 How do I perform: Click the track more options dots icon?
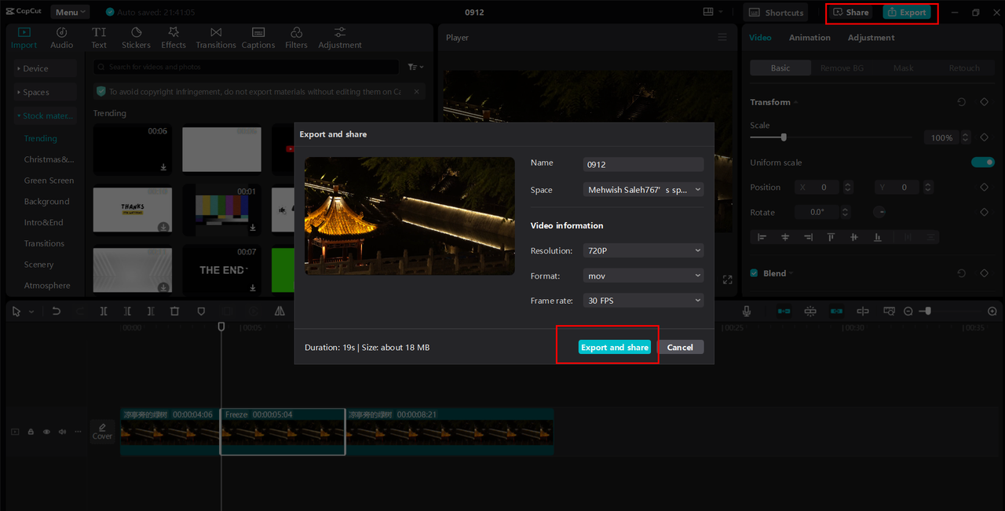[77, 432]
